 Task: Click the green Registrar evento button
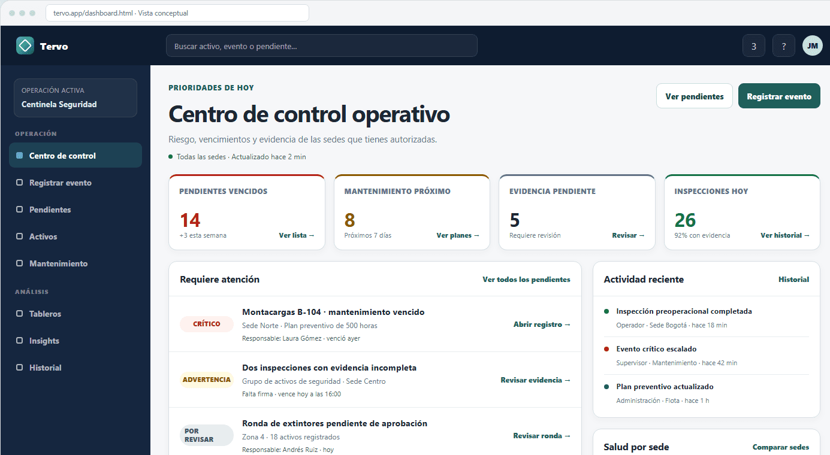click(779, 96)
